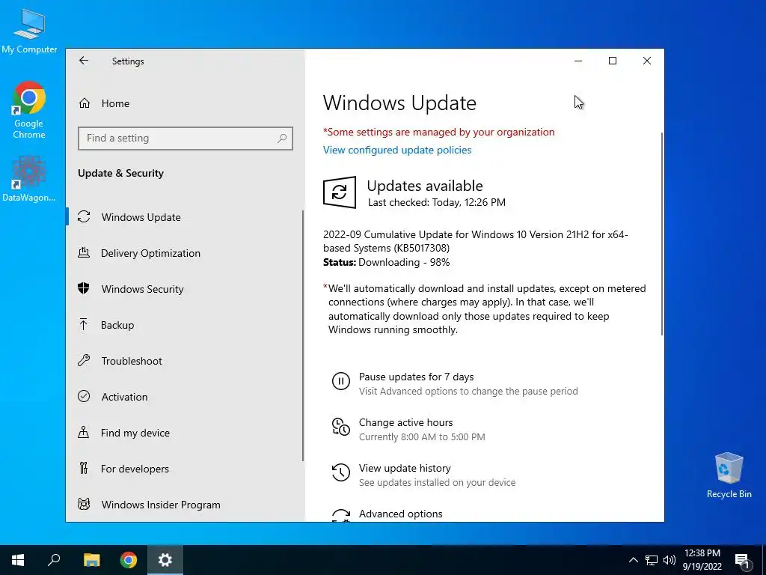
Task: Click the taskbar search magnifier
Action: (x=54, y=560)
